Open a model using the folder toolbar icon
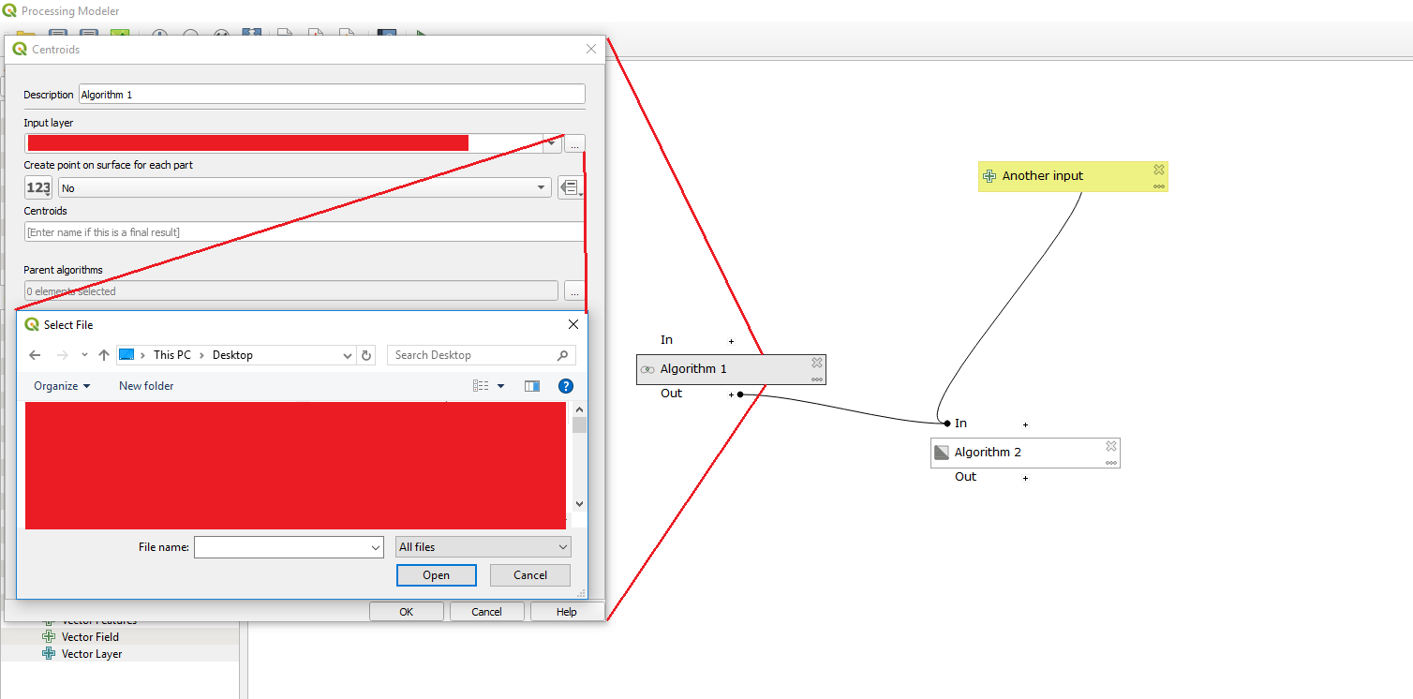The image size is (1413, 699). pyautogui.click(x=24, y=35)
